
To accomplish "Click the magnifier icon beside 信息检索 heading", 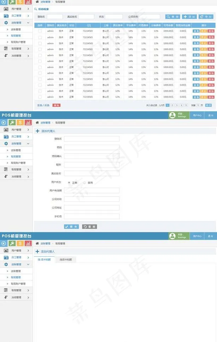I will pos(36,9).
